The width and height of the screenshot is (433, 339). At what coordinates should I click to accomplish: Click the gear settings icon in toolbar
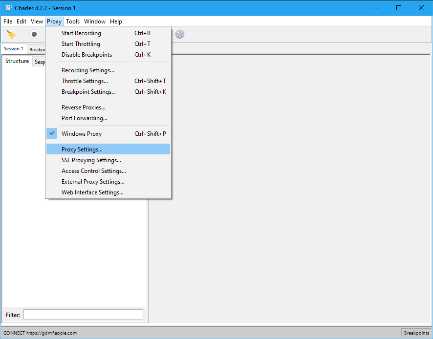(180, 34)
